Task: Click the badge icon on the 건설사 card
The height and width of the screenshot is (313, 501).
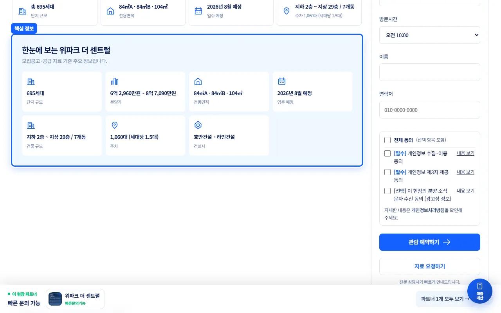Action: tap(198, 125)
